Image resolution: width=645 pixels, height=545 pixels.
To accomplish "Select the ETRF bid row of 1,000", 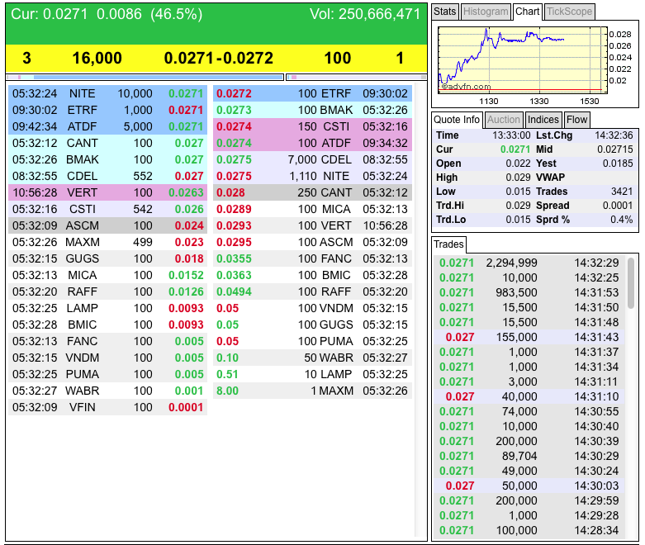I will (107, 110).
